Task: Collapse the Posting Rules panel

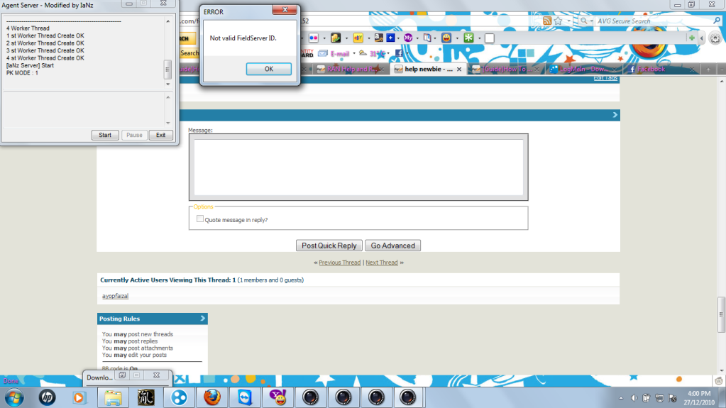Action: (203, 319)
